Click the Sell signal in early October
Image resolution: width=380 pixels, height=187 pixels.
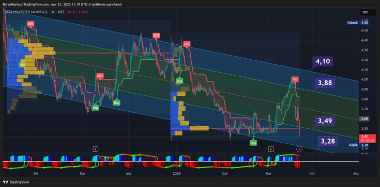pyautogui.click(x=31, y=24)
